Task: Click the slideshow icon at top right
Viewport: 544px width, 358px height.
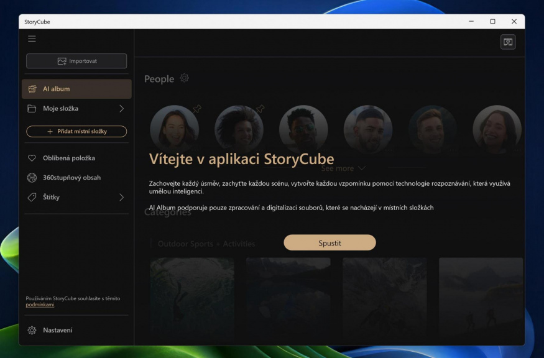Action: pyautogui.click(x=508, y=42)
